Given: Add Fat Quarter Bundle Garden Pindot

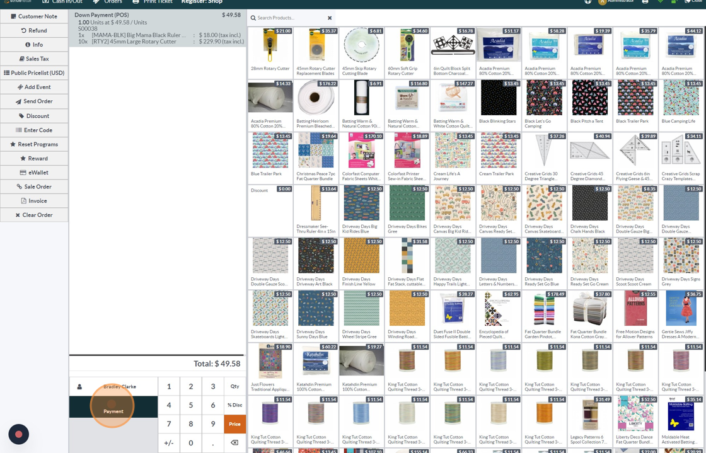Looking at the screenshot, I should click(544, 316).
